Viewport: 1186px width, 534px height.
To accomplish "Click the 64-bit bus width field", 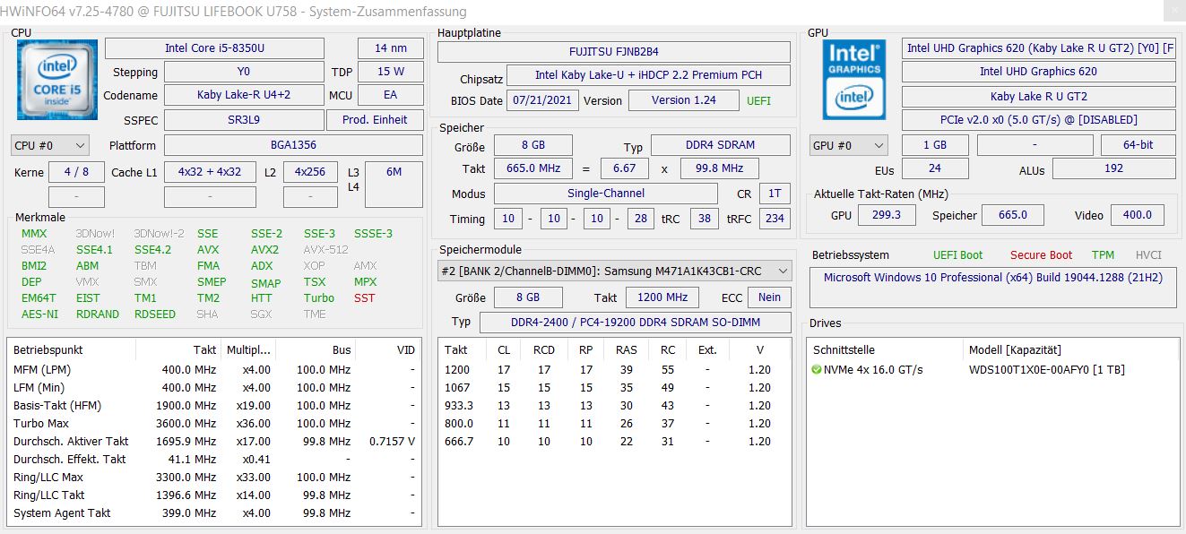I will click(x=1138, y=145).
